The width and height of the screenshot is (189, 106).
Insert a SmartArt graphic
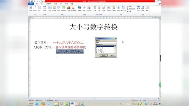[x=64, y=9]
